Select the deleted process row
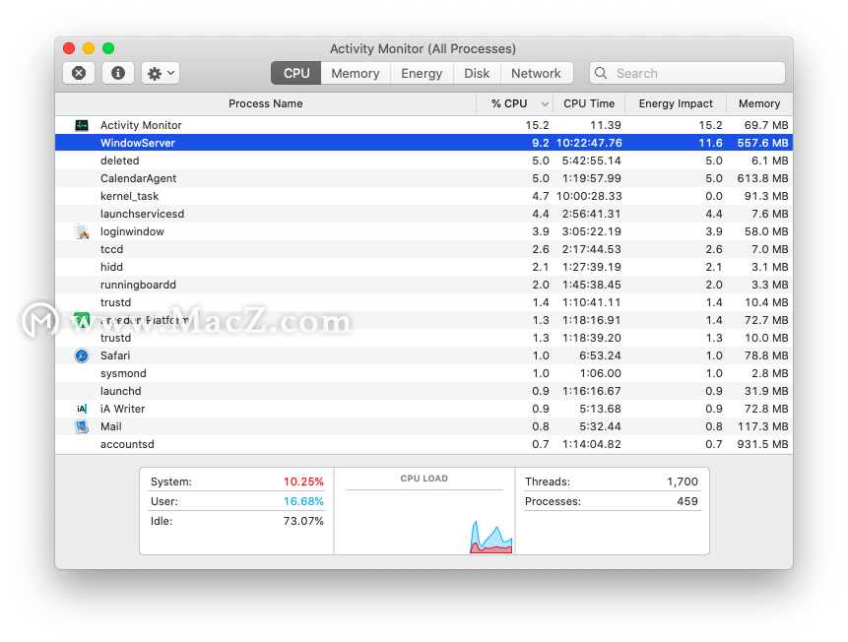Screen dimensions: 848x642 point(424,160)
